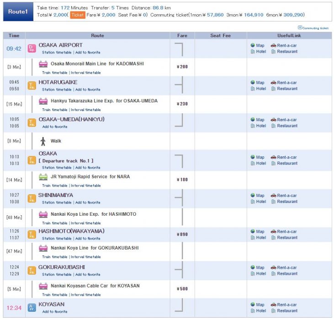
Task: Open Station timetable for OSAKA AIRPORT
Action: (57, 53)
